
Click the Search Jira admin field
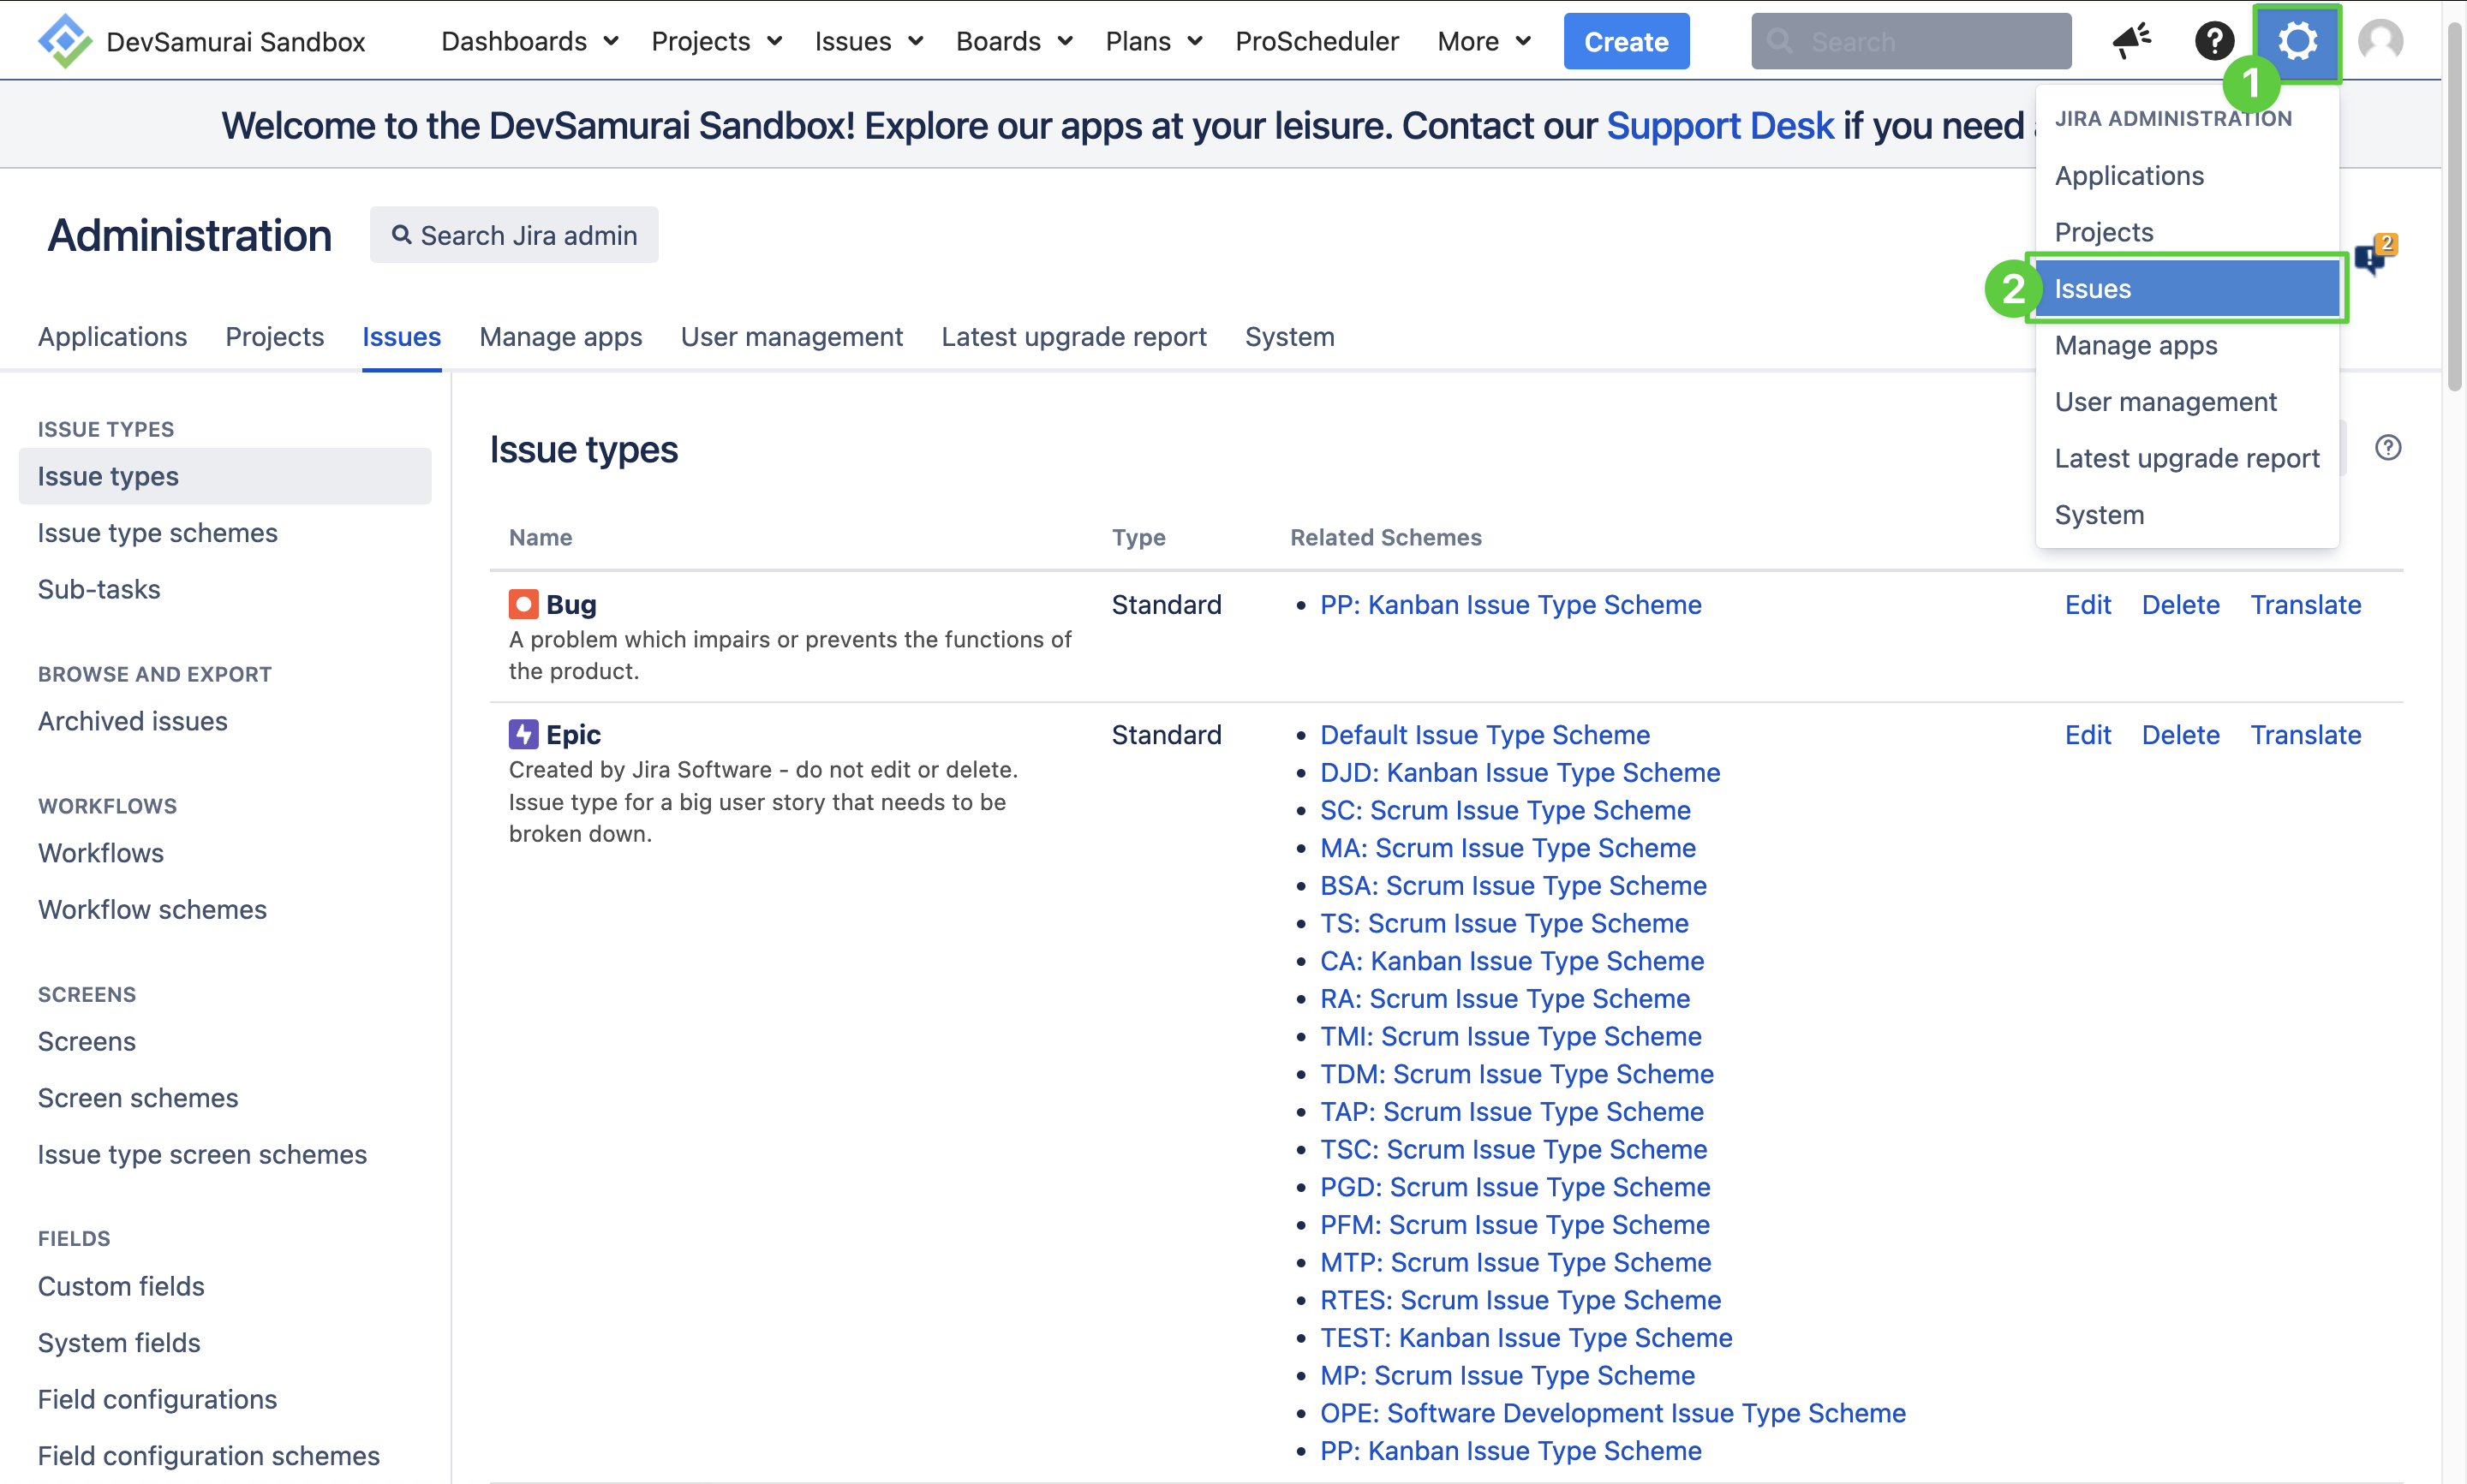point(514,235)
